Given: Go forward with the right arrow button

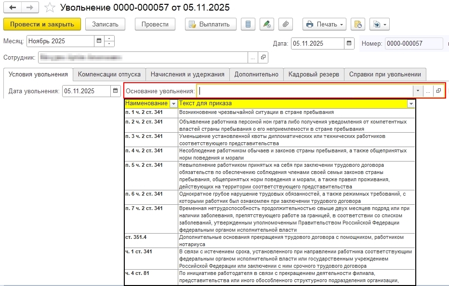Looking at the screenshot, I should pos(30,8).
